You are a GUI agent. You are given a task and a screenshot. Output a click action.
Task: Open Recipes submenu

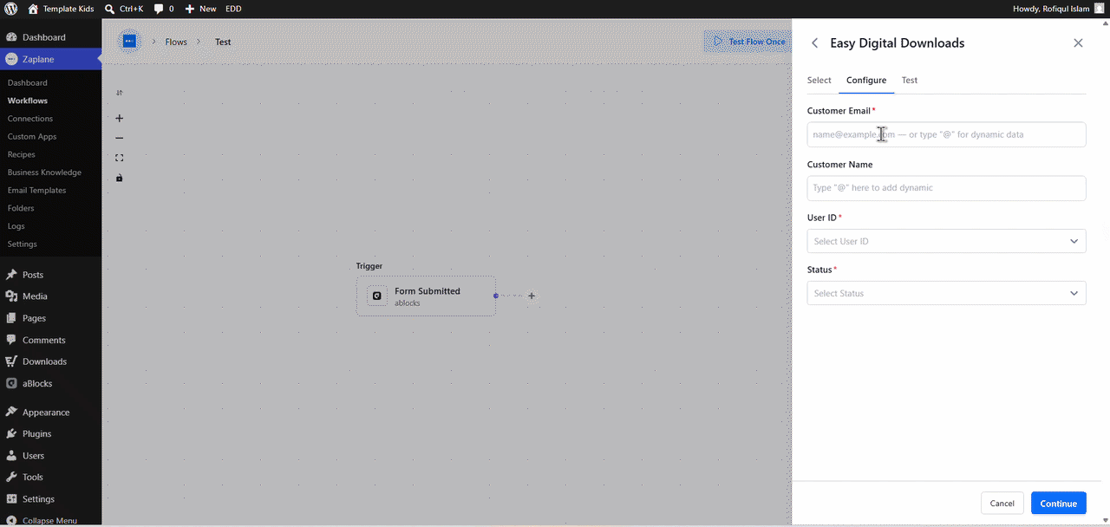(x=22, y=154)
